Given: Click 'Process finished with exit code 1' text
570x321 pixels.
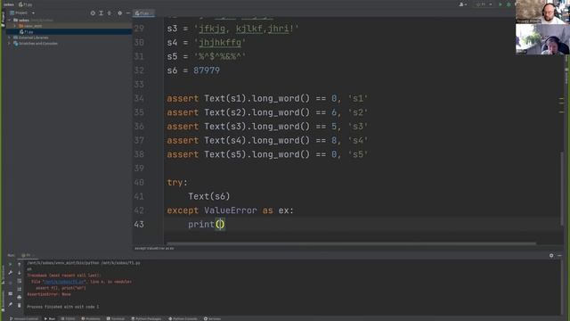Looking at the screenshot, I should (63, 307).
